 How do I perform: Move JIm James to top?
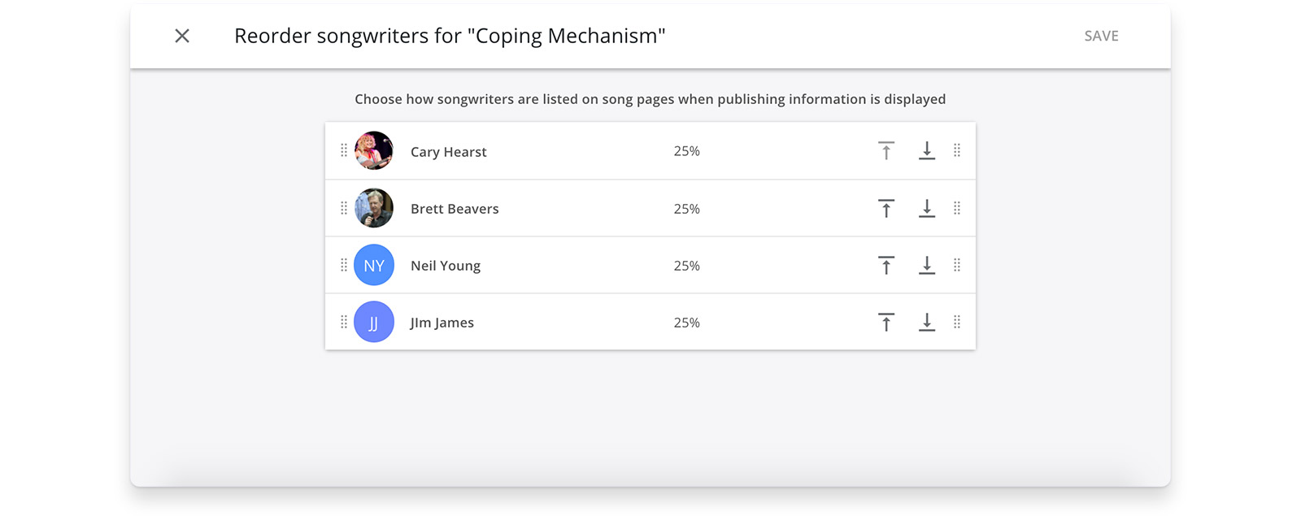click(x=886, y=323)
